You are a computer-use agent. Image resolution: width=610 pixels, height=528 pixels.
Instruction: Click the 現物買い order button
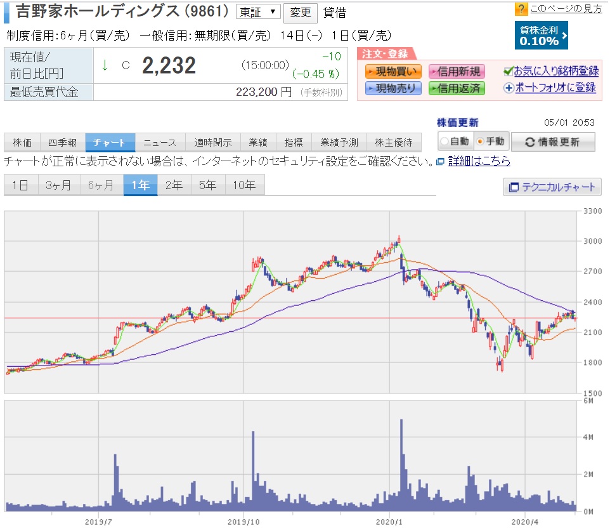(393, 72)
